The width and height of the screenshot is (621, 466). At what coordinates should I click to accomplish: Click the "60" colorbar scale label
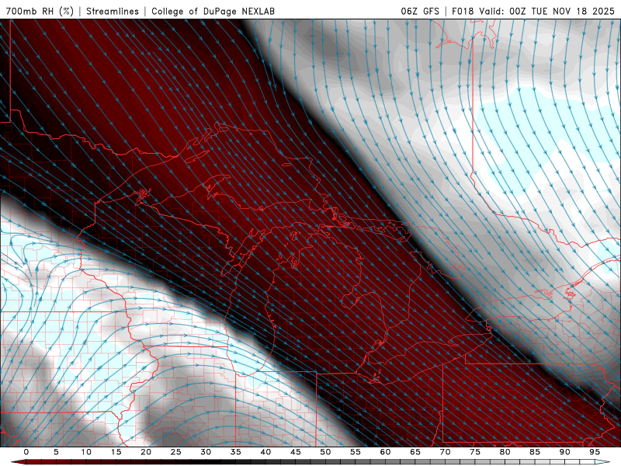(385, 452)
